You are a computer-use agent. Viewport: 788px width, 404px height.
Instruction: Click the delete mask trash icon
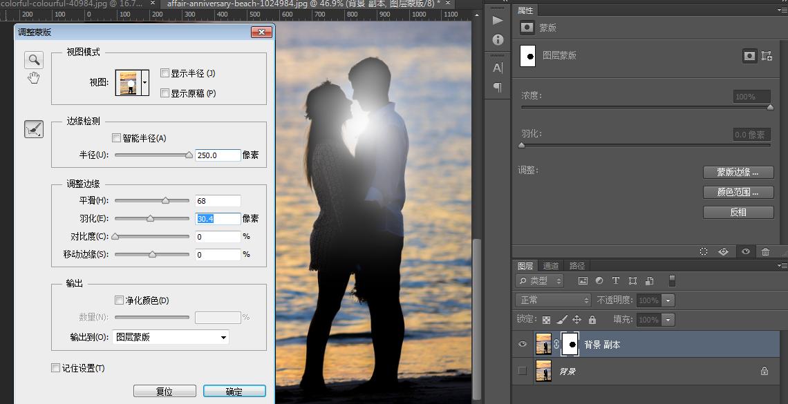pyautogui.click(x=765, y=252)
